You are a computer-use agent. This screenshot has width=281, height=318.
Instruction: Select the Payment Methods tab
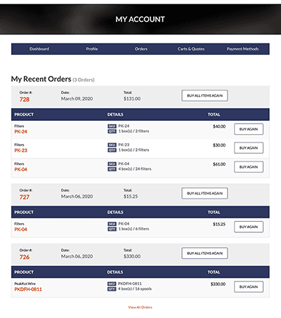[242, 49]
